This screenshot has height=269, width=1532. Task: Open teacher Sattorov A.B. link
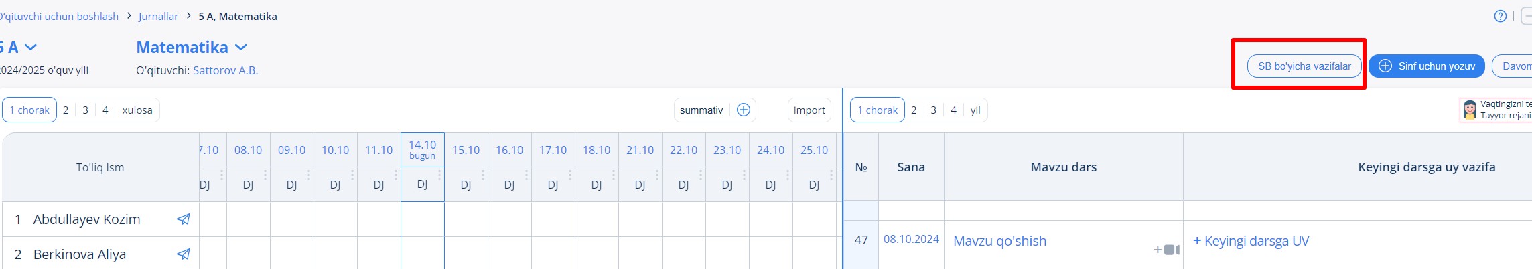pos(225,70)
